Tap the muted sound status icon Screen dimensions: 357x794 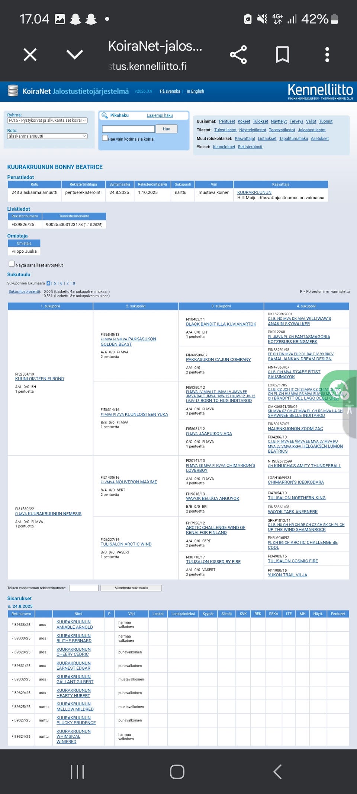(262, 19)
